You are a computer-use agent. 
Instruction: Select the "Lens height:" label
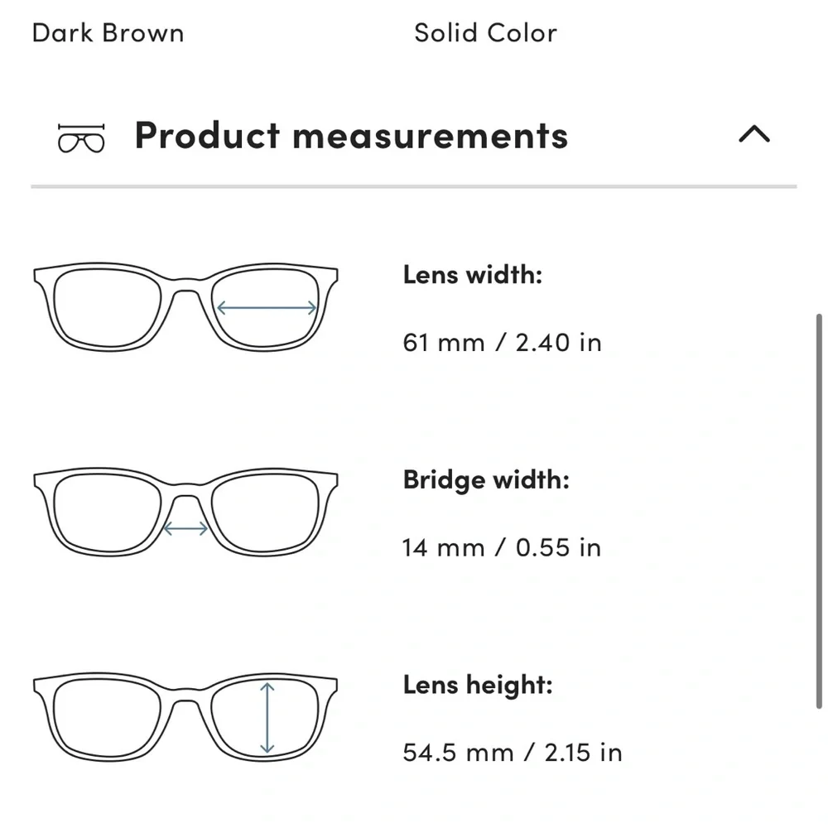477,686
